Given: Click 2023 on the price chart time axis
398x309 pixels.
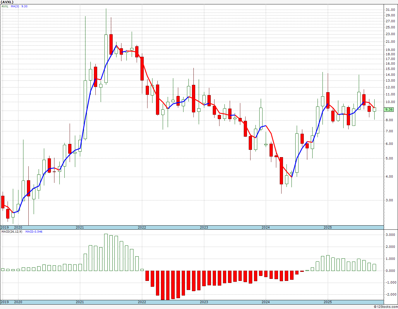Looking at the screenshot, I should coord(204,227).
